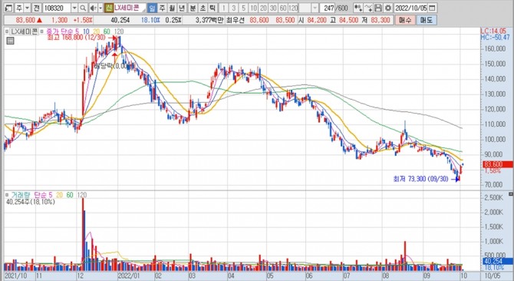The width and height of the screenshot is (514, 281).
Task: Switch to the monthly (월) period
Action: (x=172, y=8)
